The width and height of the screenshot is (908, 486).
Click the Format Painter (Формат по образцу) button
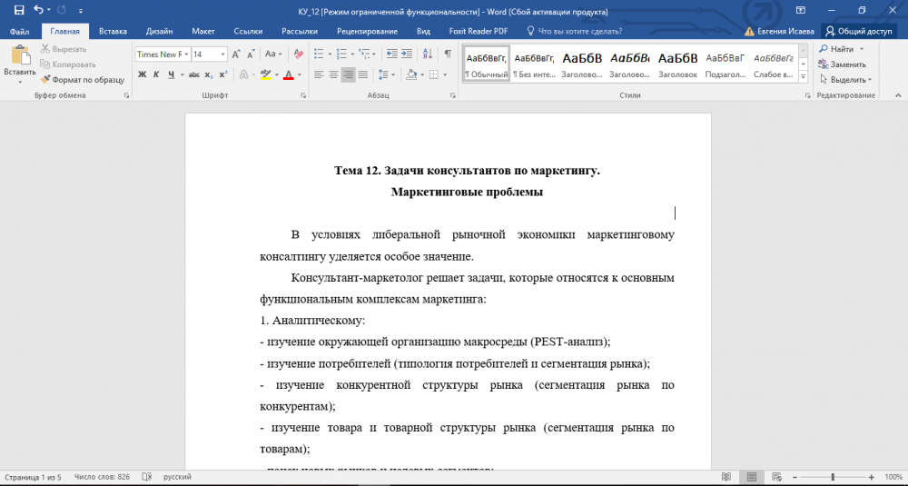pyautogui.click(x=83, y=80)
